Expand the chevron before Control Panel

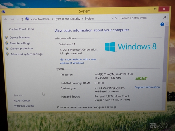31,19
